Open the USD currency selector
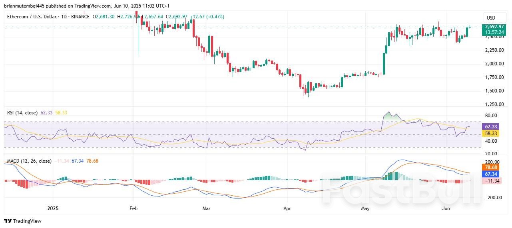Image resolution: width=512 pixels, height=228 pixels. point(490,18)
